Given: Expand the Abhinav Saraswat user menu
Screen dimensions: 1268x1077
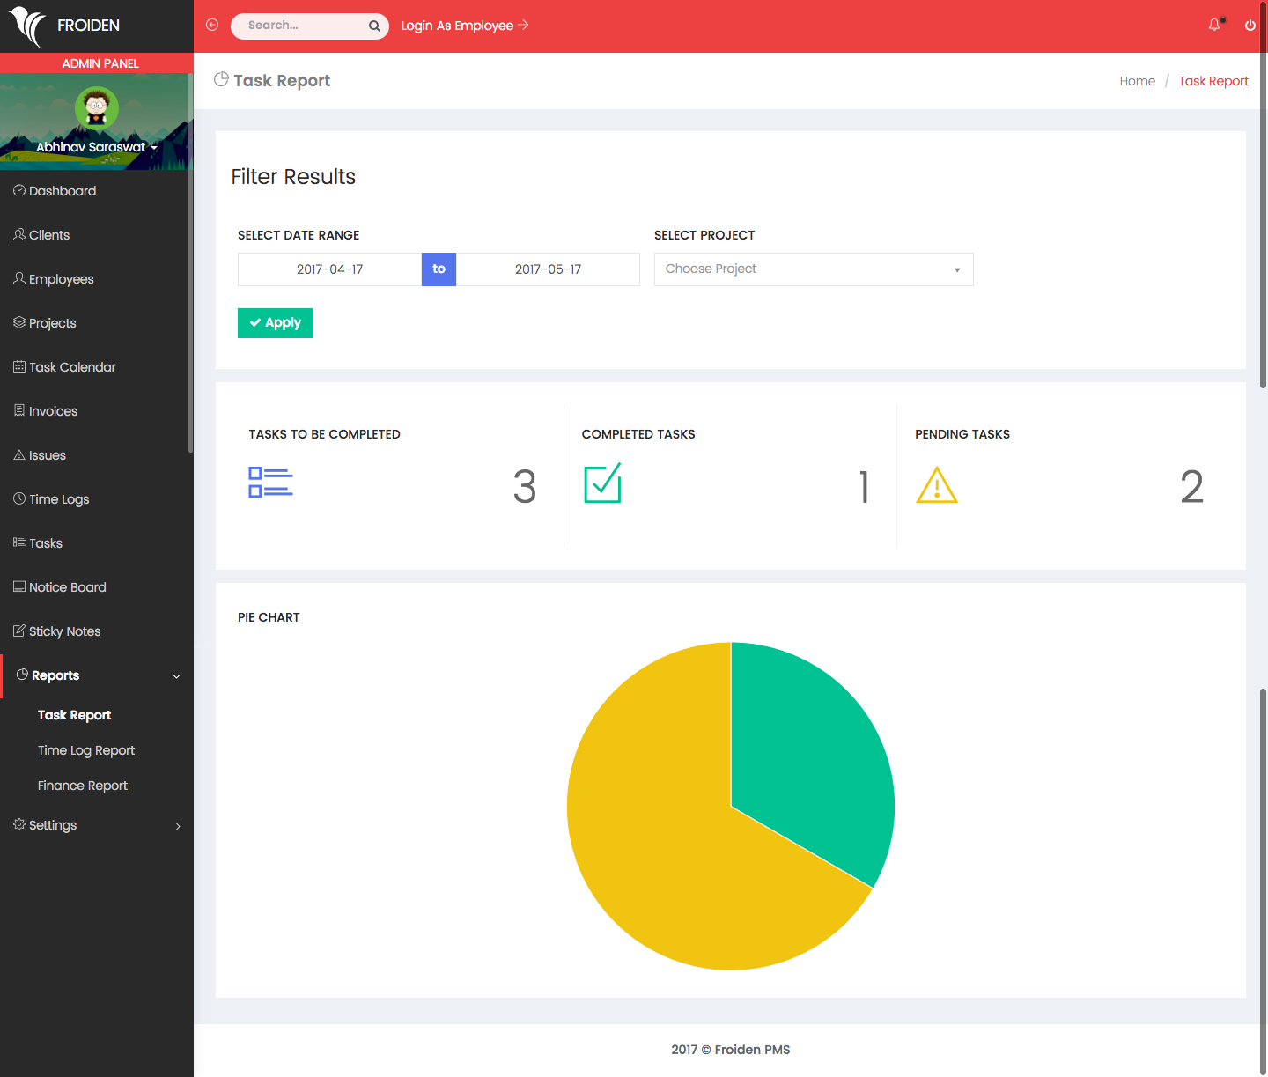Looking at the screenshot, I should [x=97, y=147].
